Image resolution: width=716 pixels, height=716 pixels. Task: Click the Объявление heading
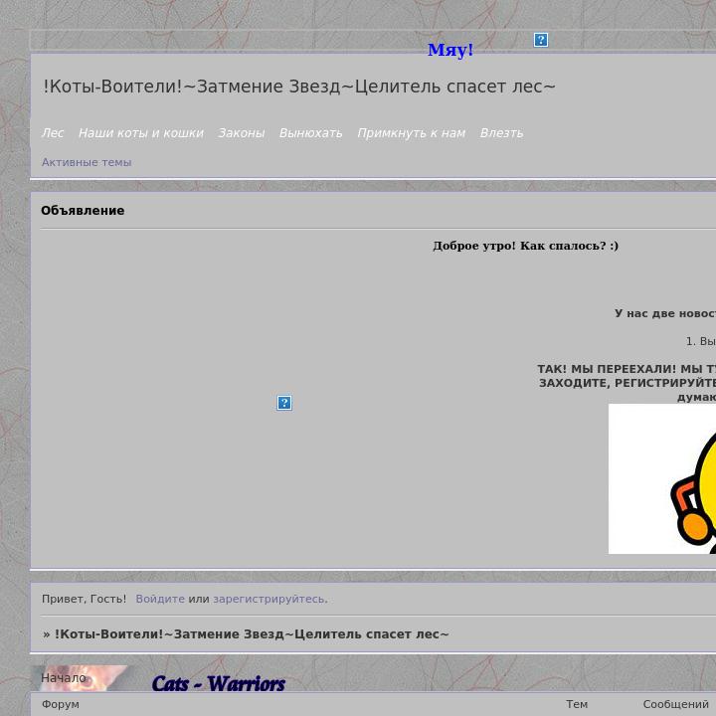pyautogui.click(x=83, y=211)
